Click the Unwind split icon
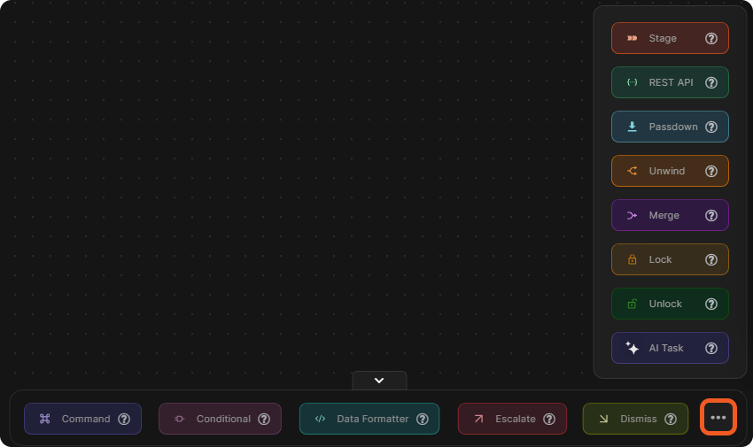This screenshot has height=447, width=753. point(632,171)
